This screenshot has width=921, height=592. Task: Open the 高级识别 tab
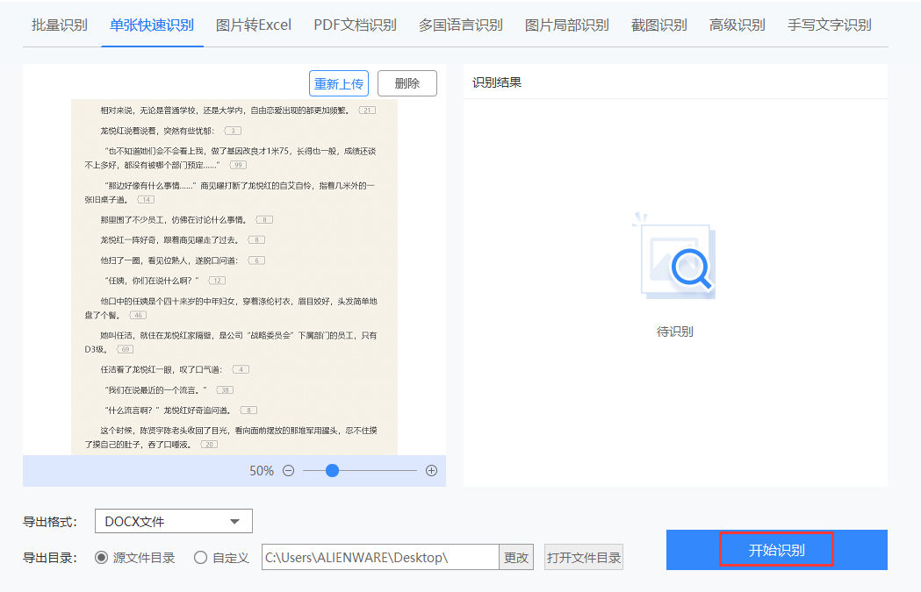point(738,25)
